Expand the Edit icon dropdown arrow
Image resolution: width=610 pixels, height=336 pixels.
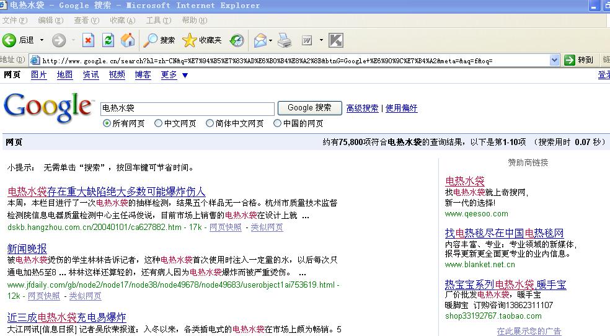[x=321, y=40]
